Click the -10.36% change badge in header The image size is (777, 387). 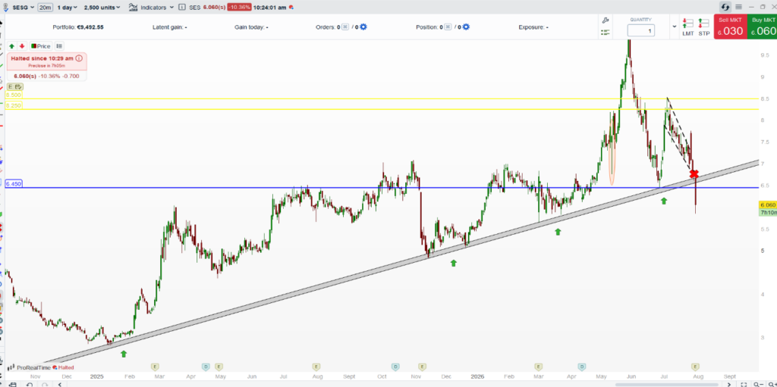(x=239, y=8)
